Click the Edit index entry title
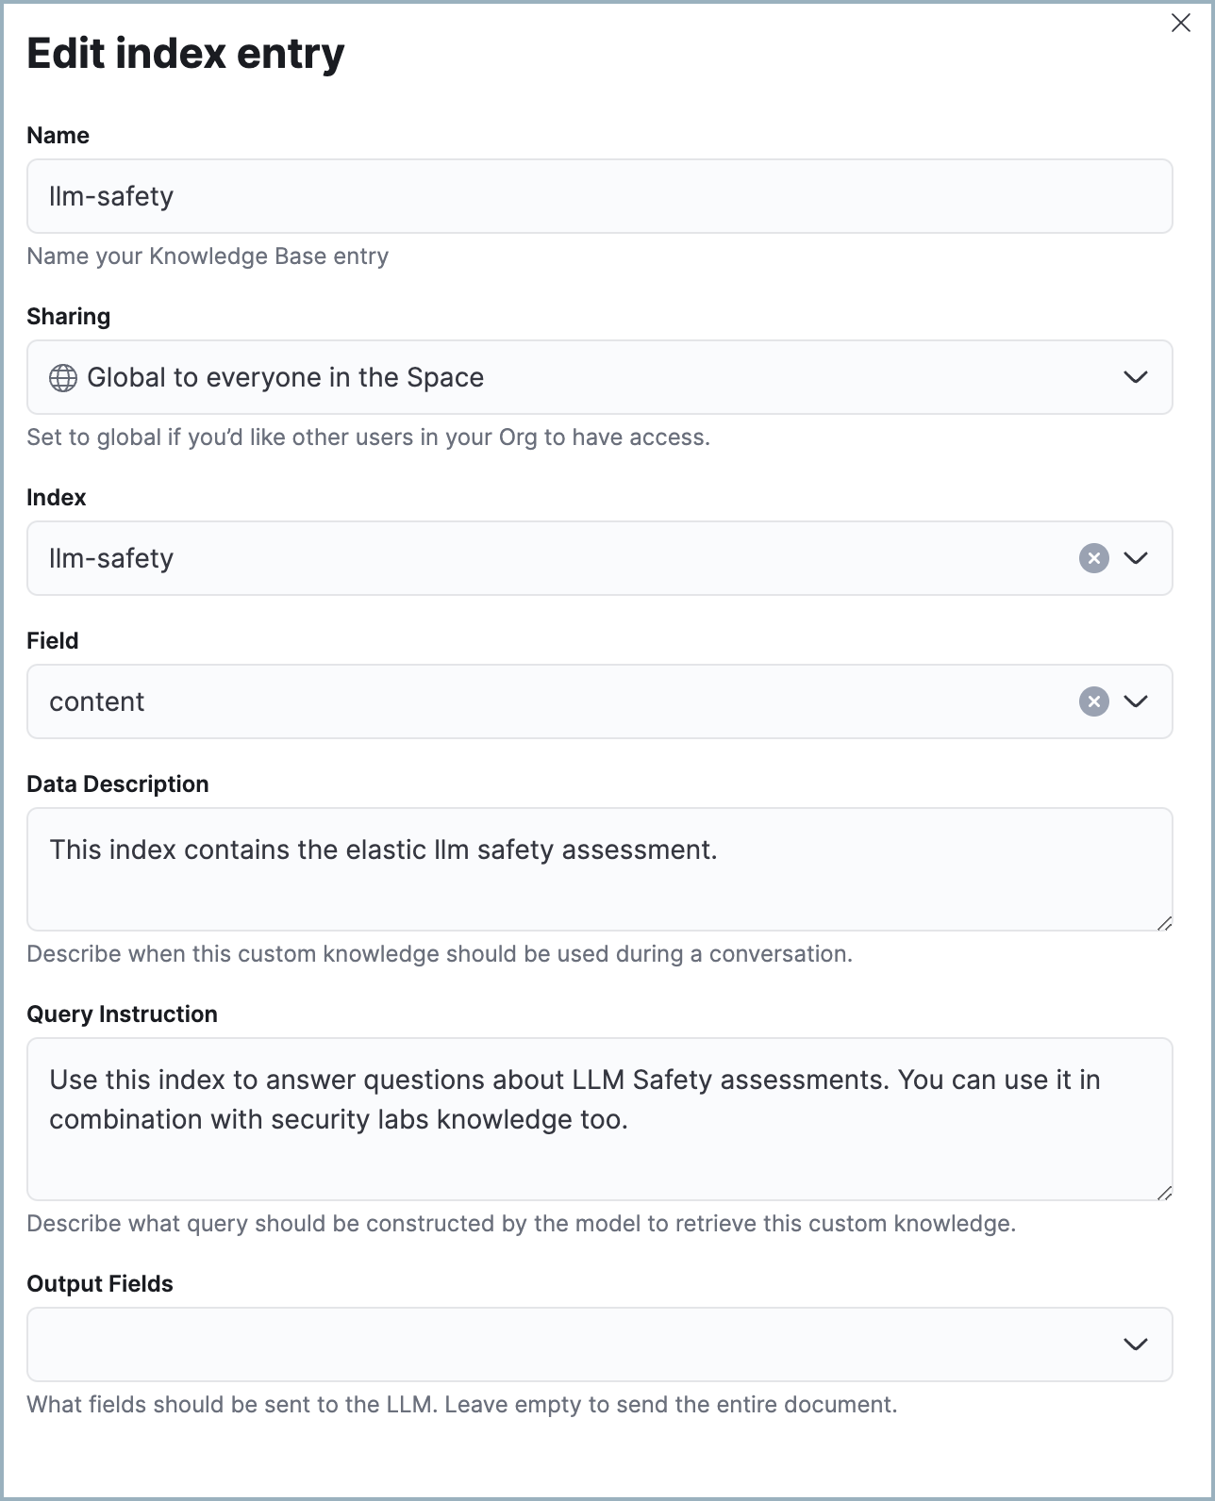 (186, 54)
